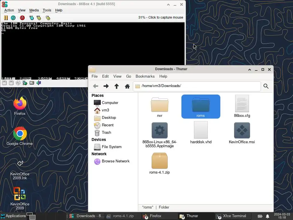
Task: Go back in Thunar navigation
Action: 96,86
